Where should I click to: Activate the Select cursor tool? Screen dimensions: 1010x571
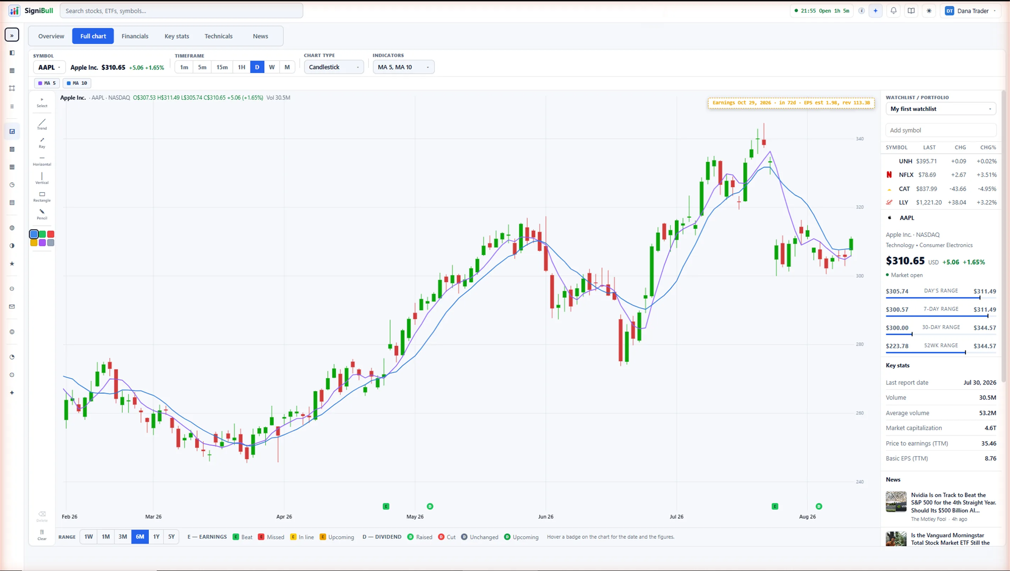(42, 102)
